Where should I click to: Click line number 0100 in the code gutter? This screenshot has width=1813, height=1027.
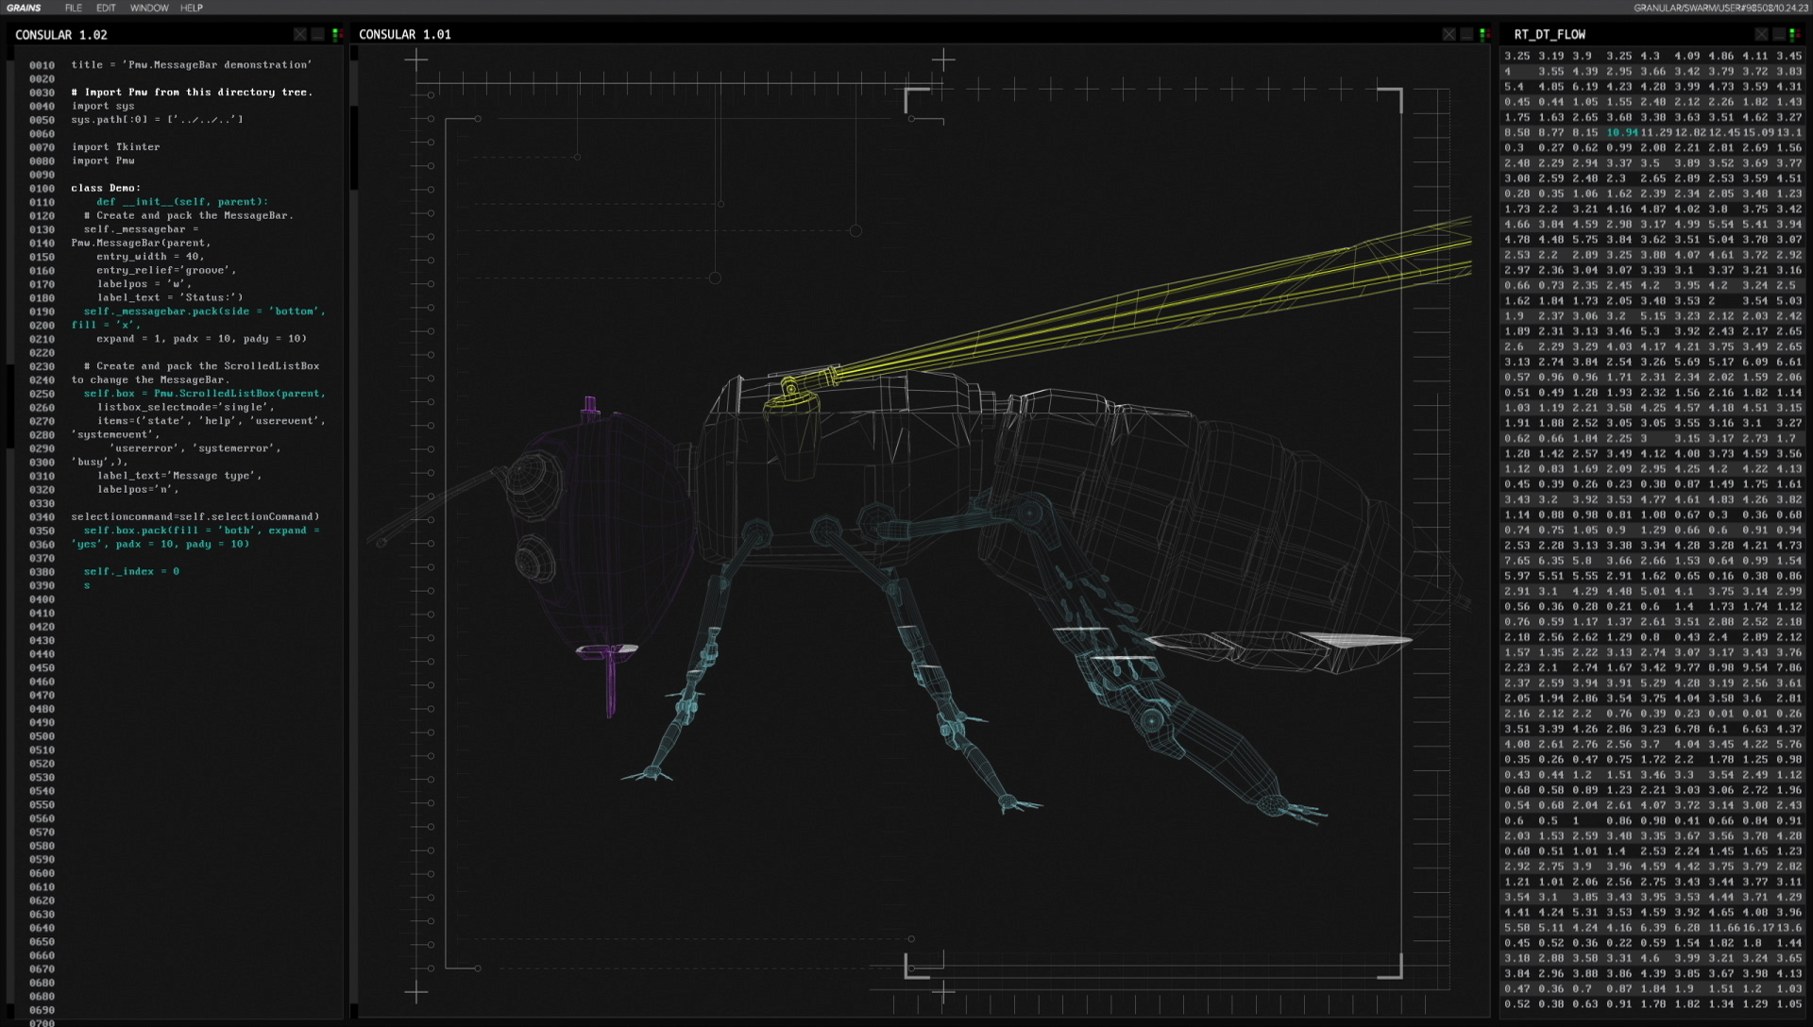[x=42, y=189]
